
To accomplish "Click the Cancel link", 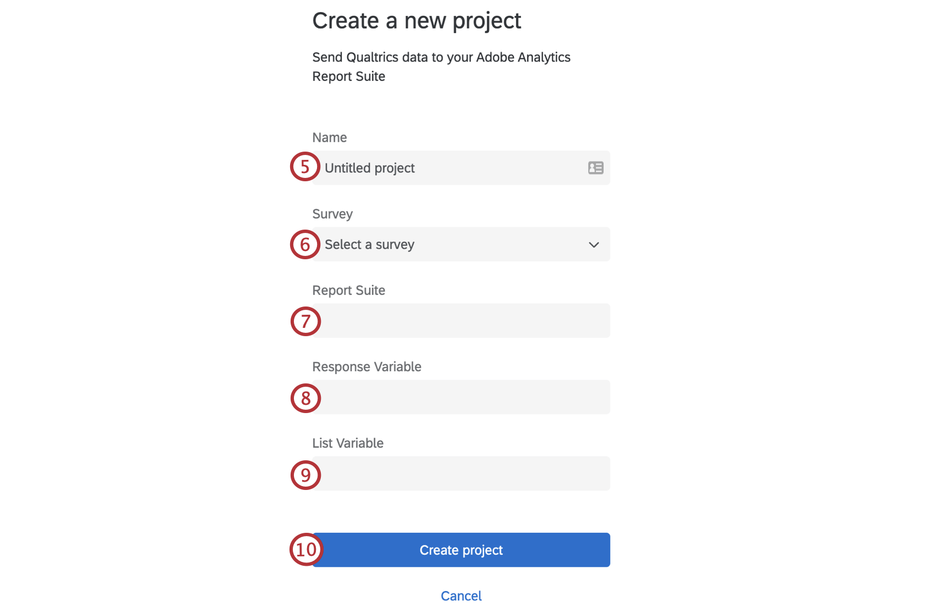I will (461, 595).
